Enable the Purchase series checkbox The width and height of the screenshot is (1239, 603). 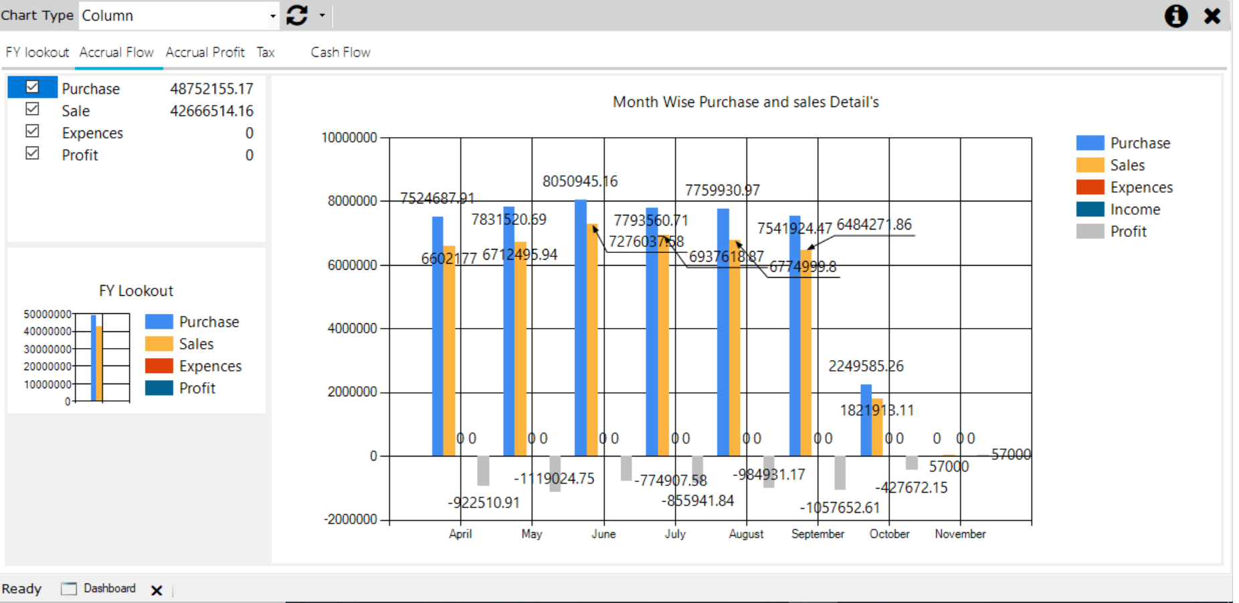coord(32,87)
